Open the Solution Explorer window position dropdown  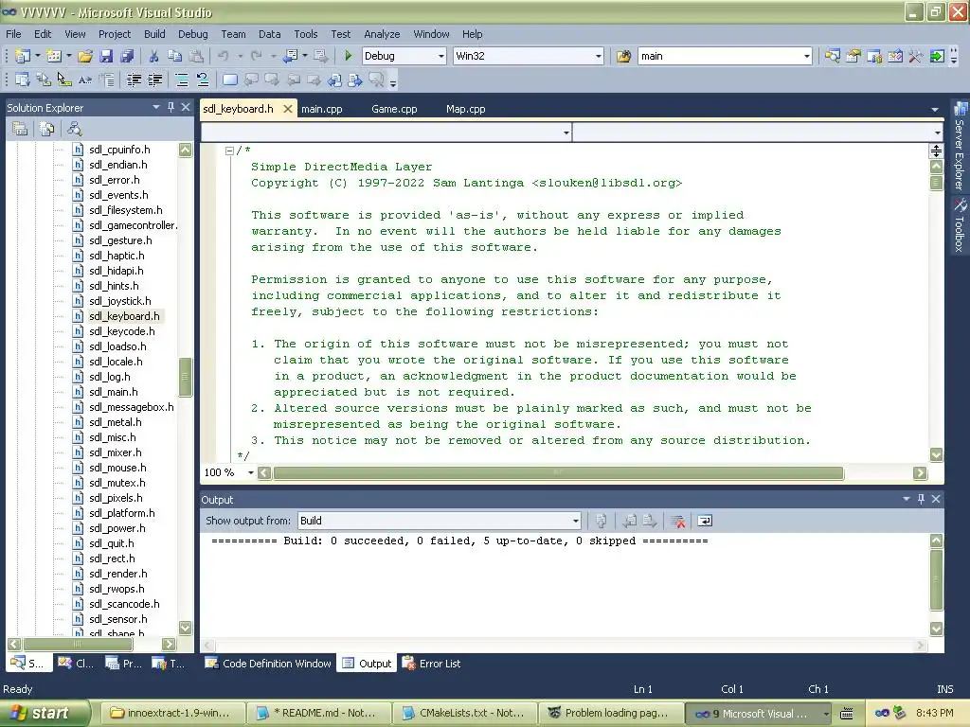[156, 108]
